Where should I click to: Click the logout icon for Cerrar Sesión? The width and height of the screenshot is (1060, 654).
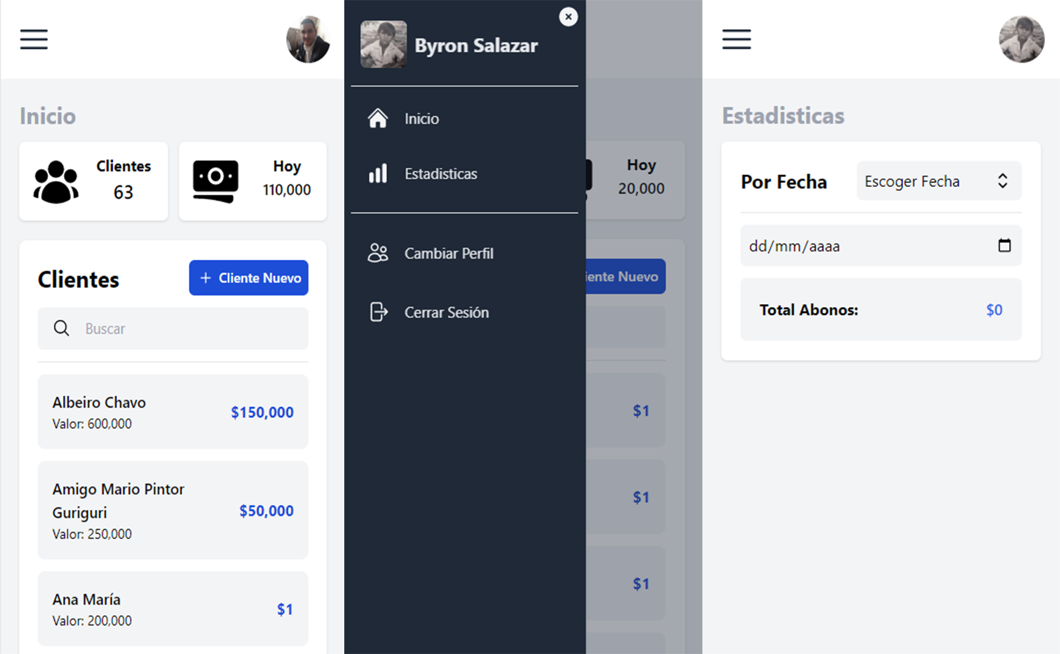[x=378, y=312]
